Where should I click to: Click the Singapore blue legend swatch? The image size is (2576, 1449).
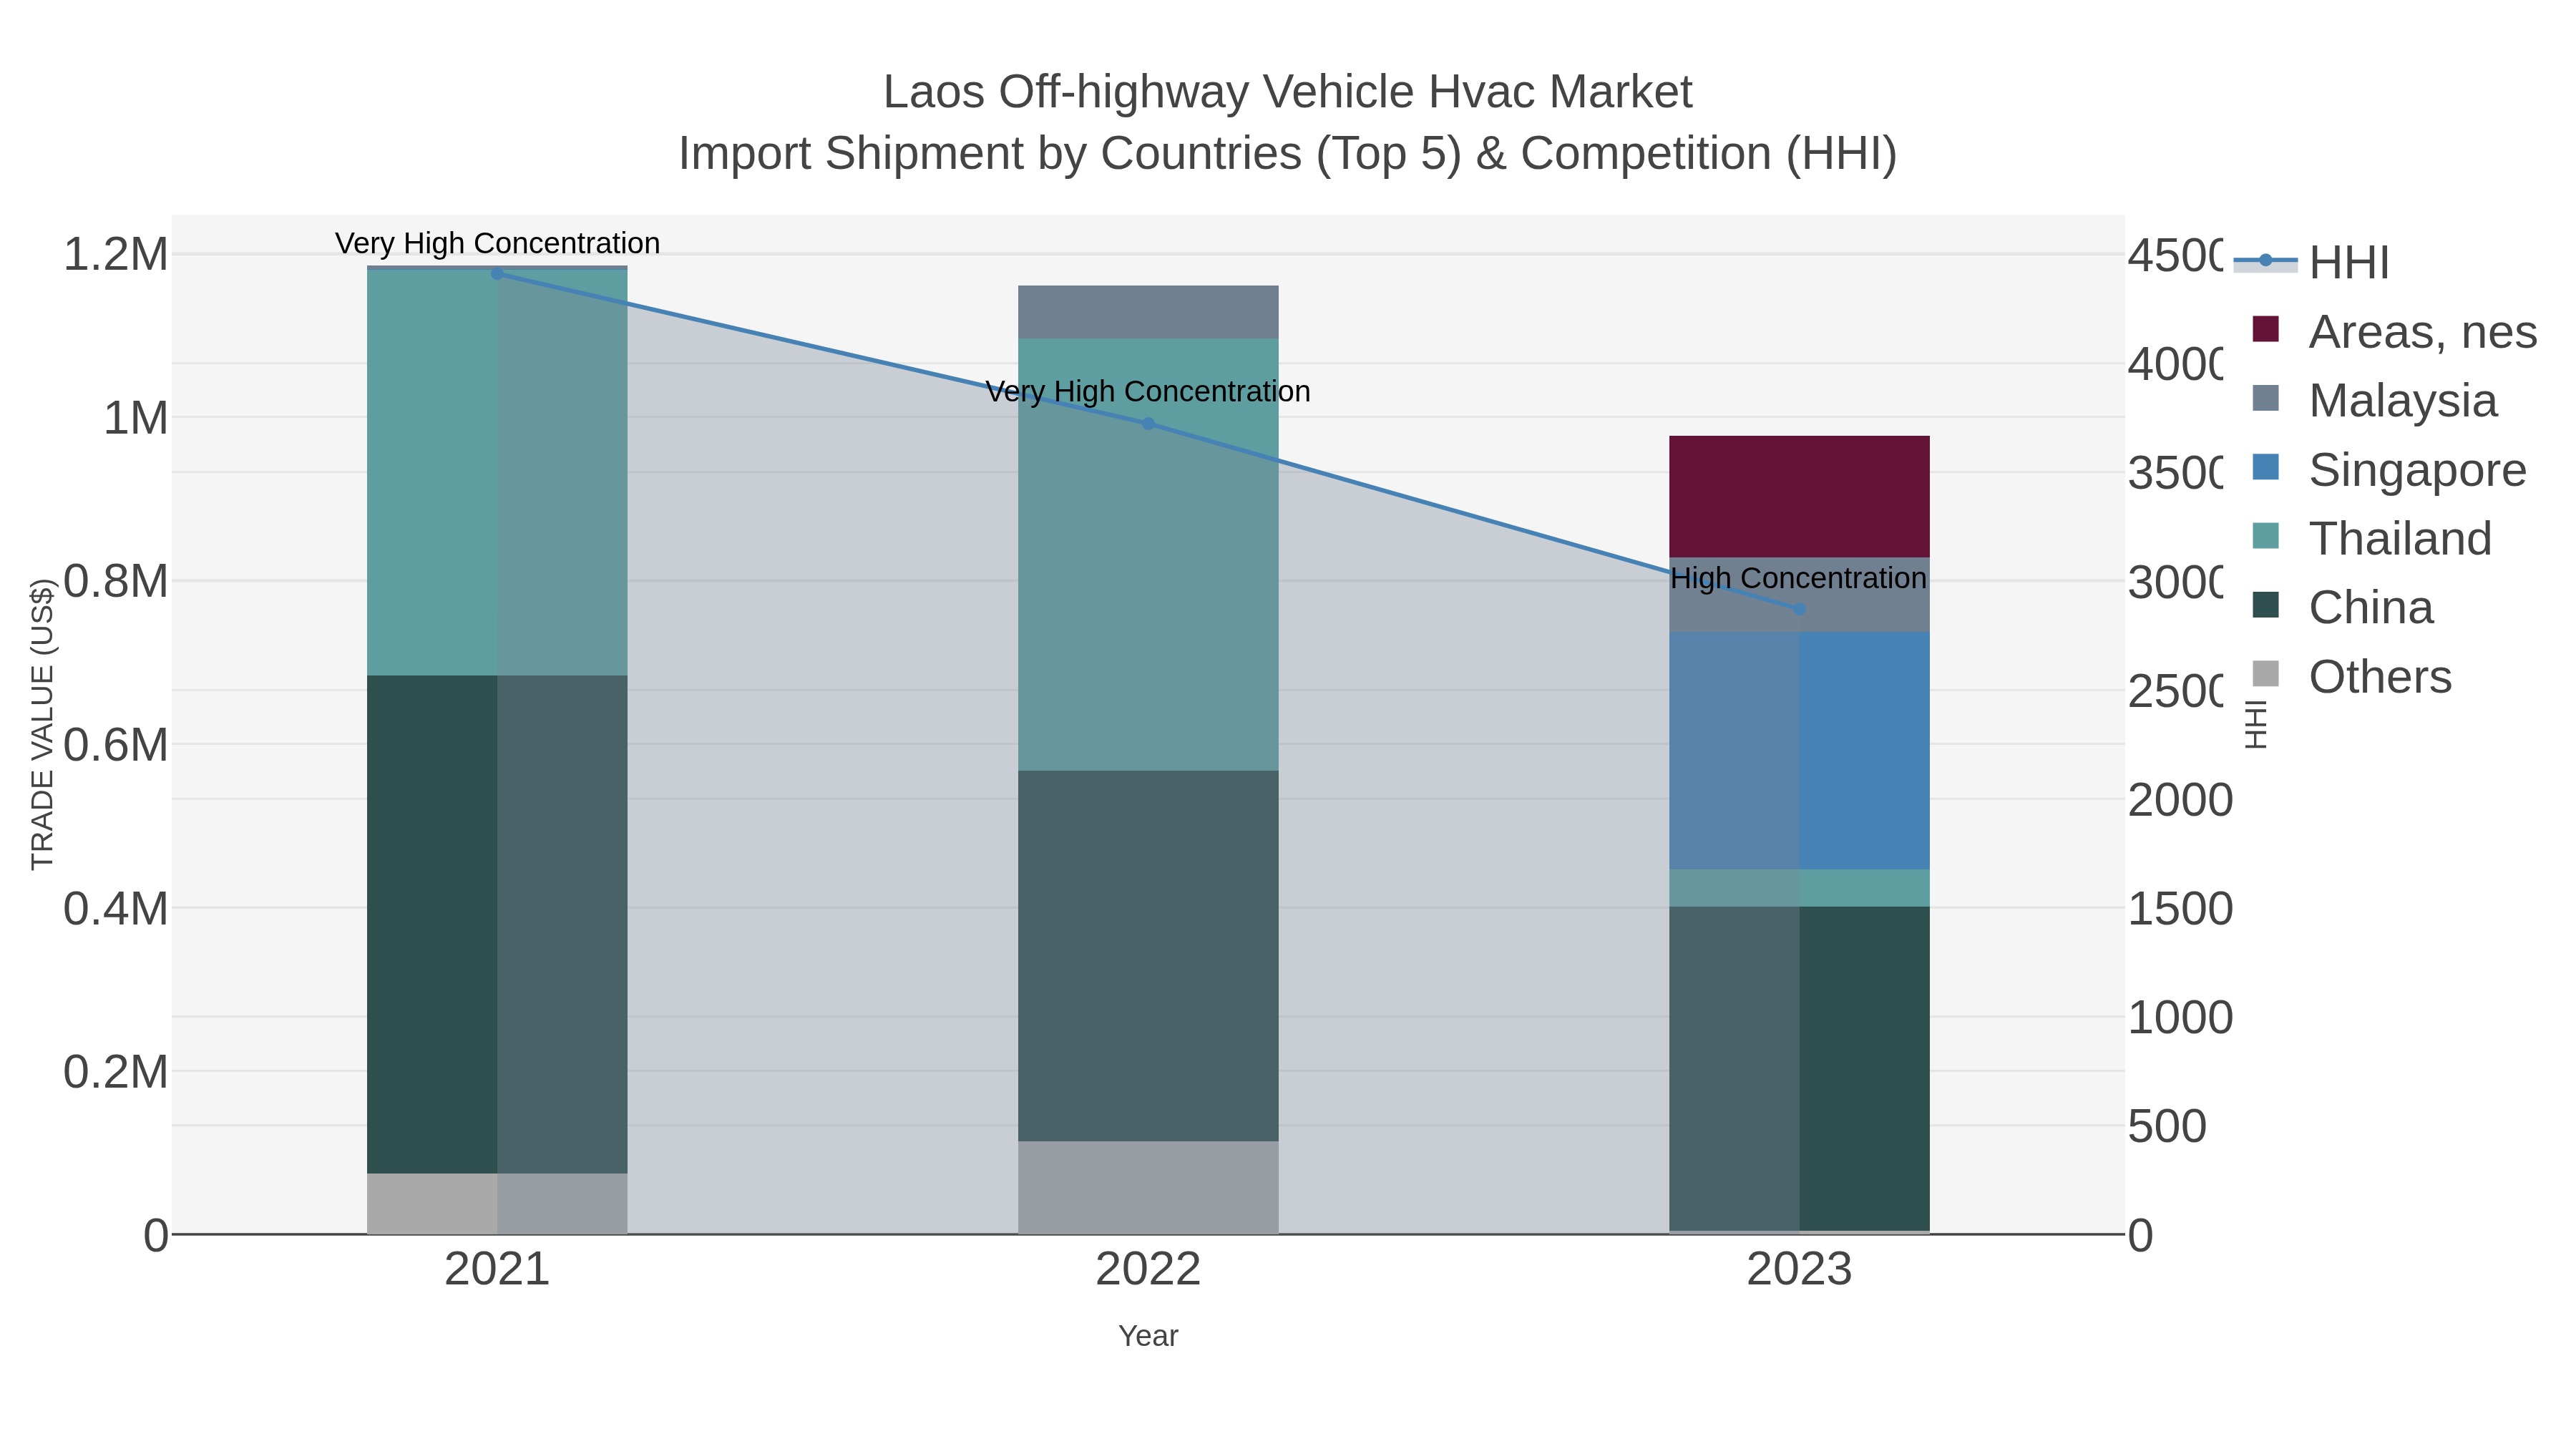click(x=2265, y=467)
